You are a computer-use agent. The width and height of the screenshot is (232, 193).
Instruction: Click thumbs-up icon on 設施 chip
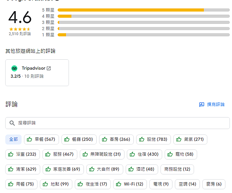142,139
